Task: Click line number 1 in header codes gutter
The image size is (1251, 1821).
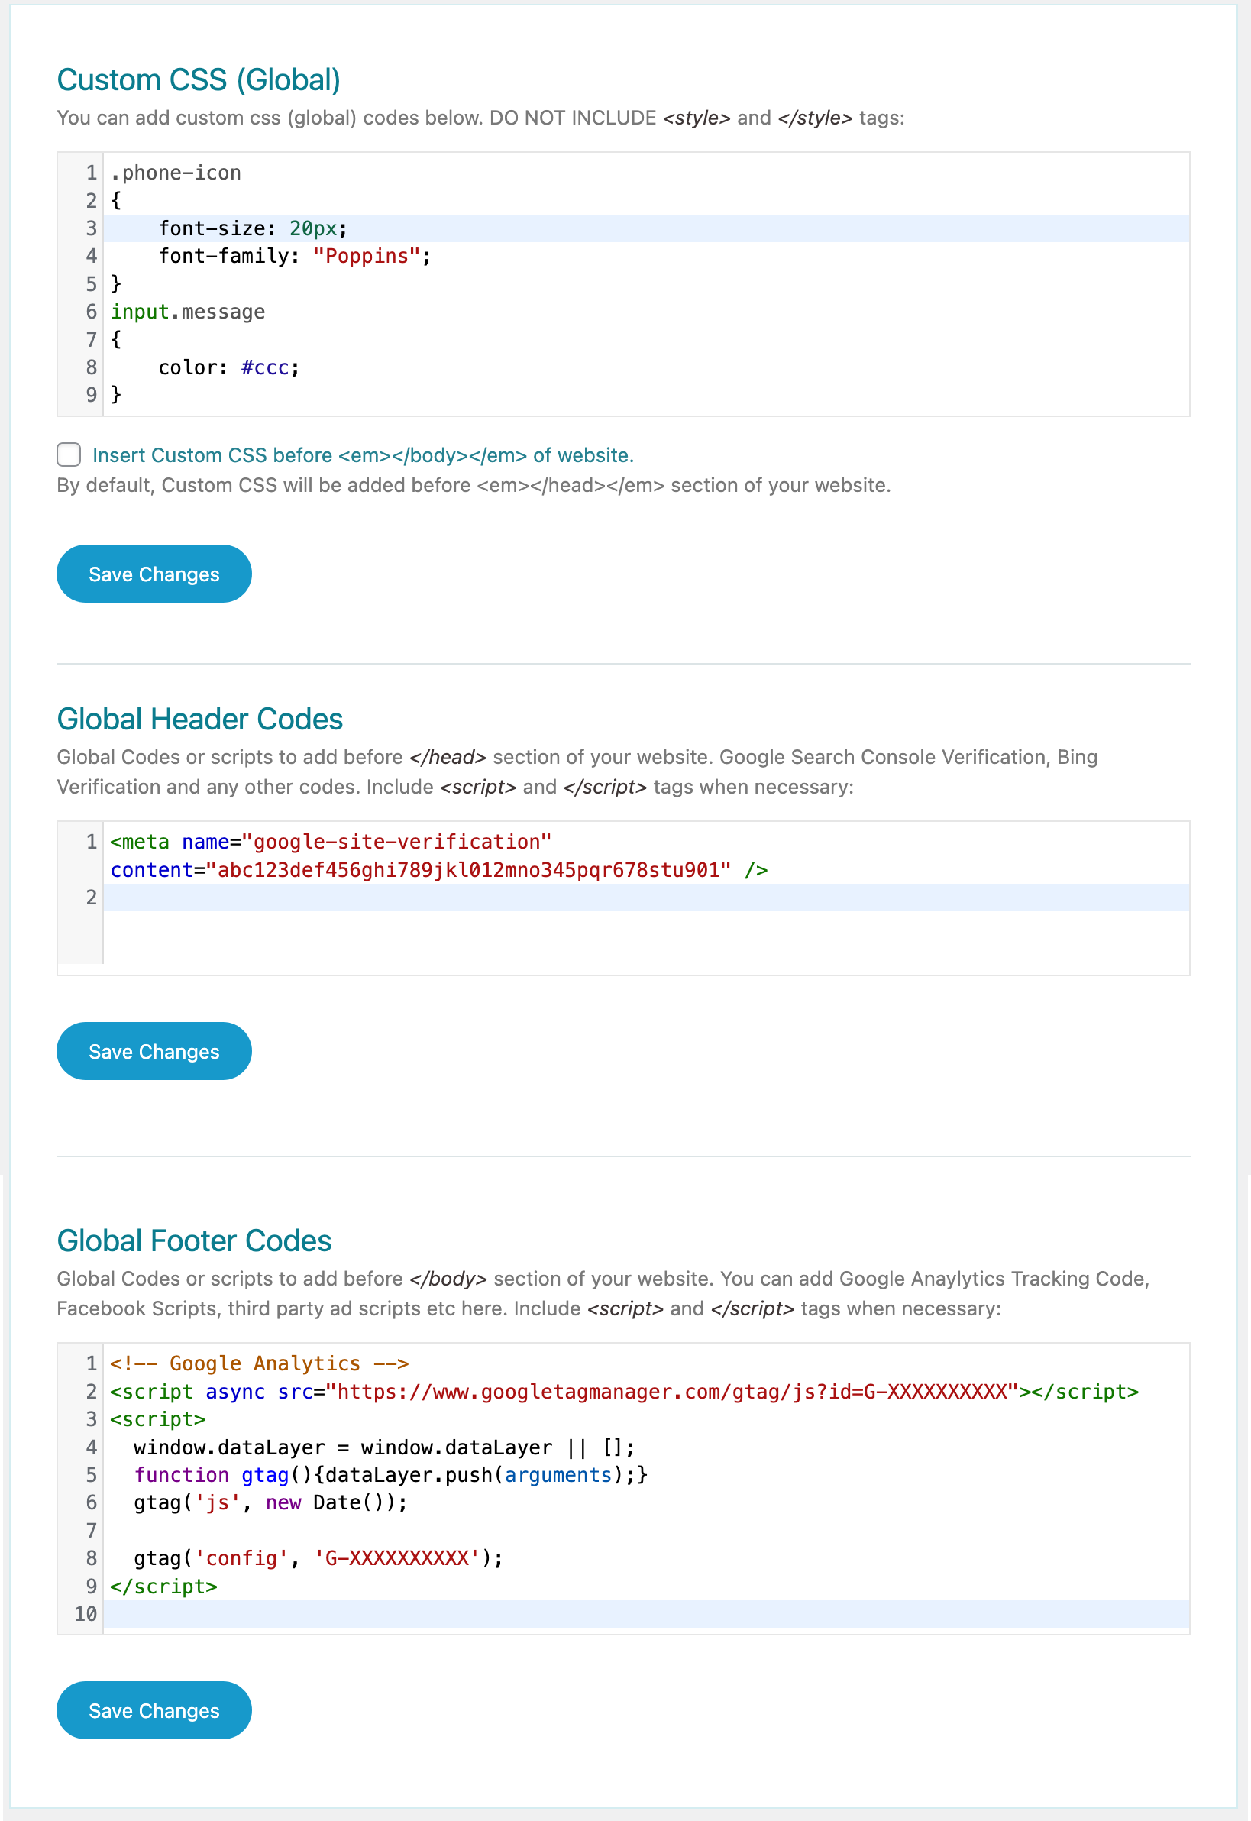Action: pos(92,842)
